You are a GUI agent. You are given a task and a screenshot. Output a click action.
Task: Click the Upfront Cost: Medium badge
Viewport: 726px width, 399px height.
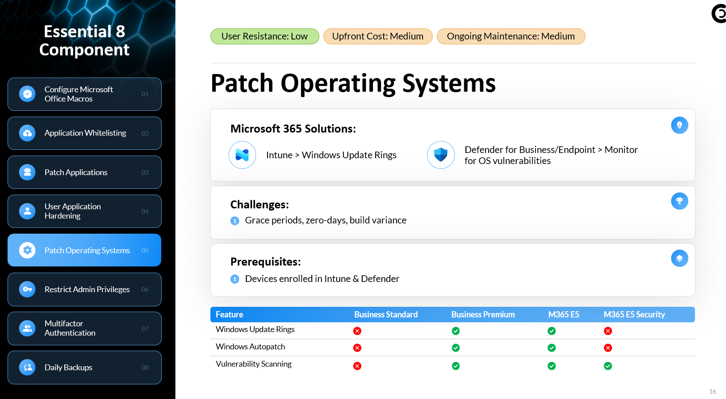pos(377,36)
